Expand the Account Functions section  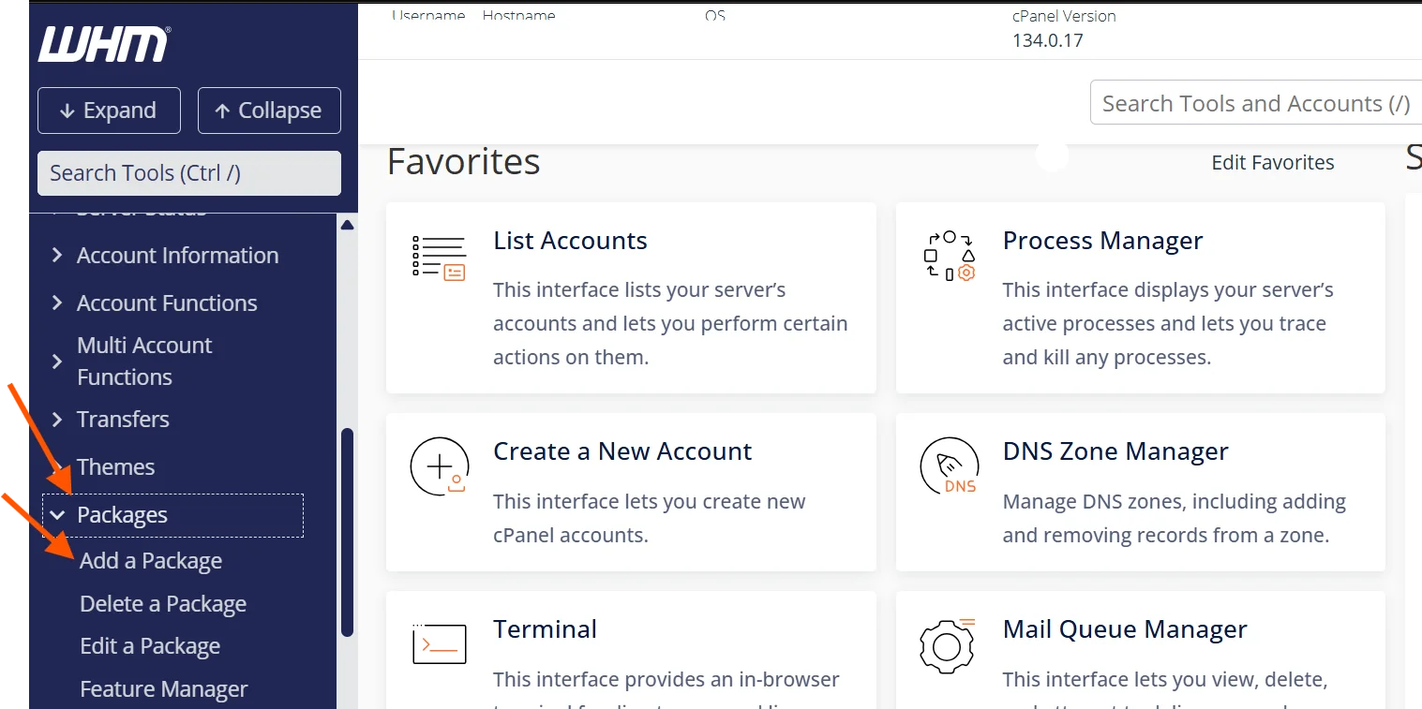tap(167, 303)
